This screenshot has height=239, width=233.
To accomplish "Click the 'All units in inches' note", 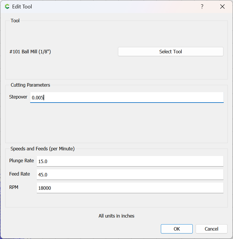I will coord(116,216).
